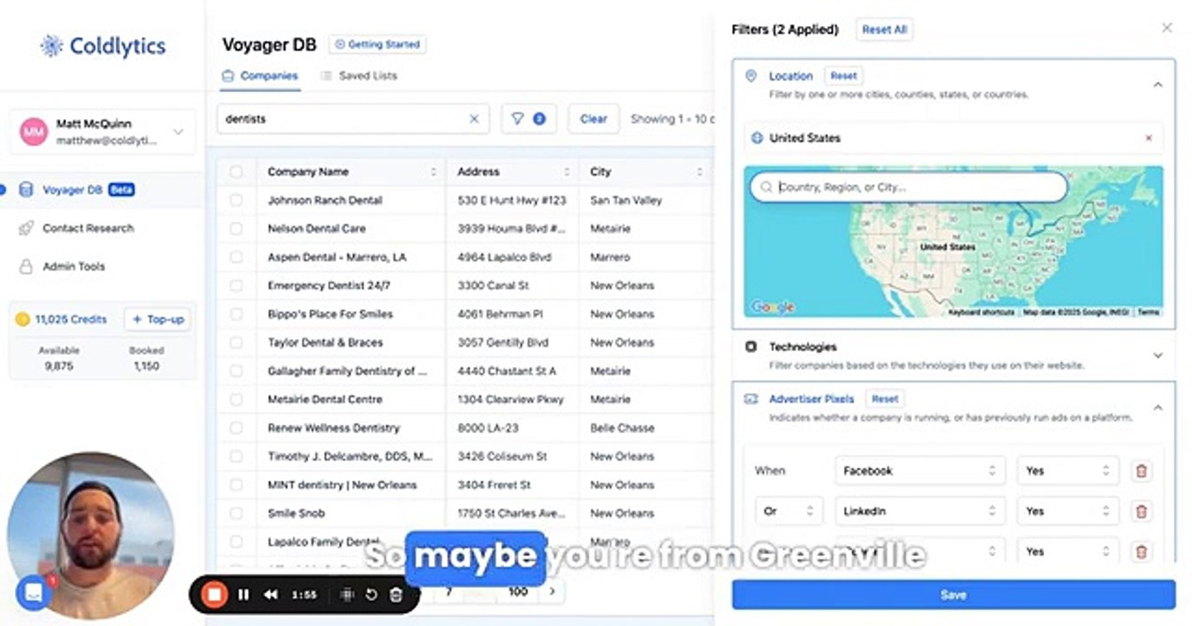Expand the Technologies filter section
Image resolution: width=1192 pixels, height=626 pixels.
click(1157, 356)
